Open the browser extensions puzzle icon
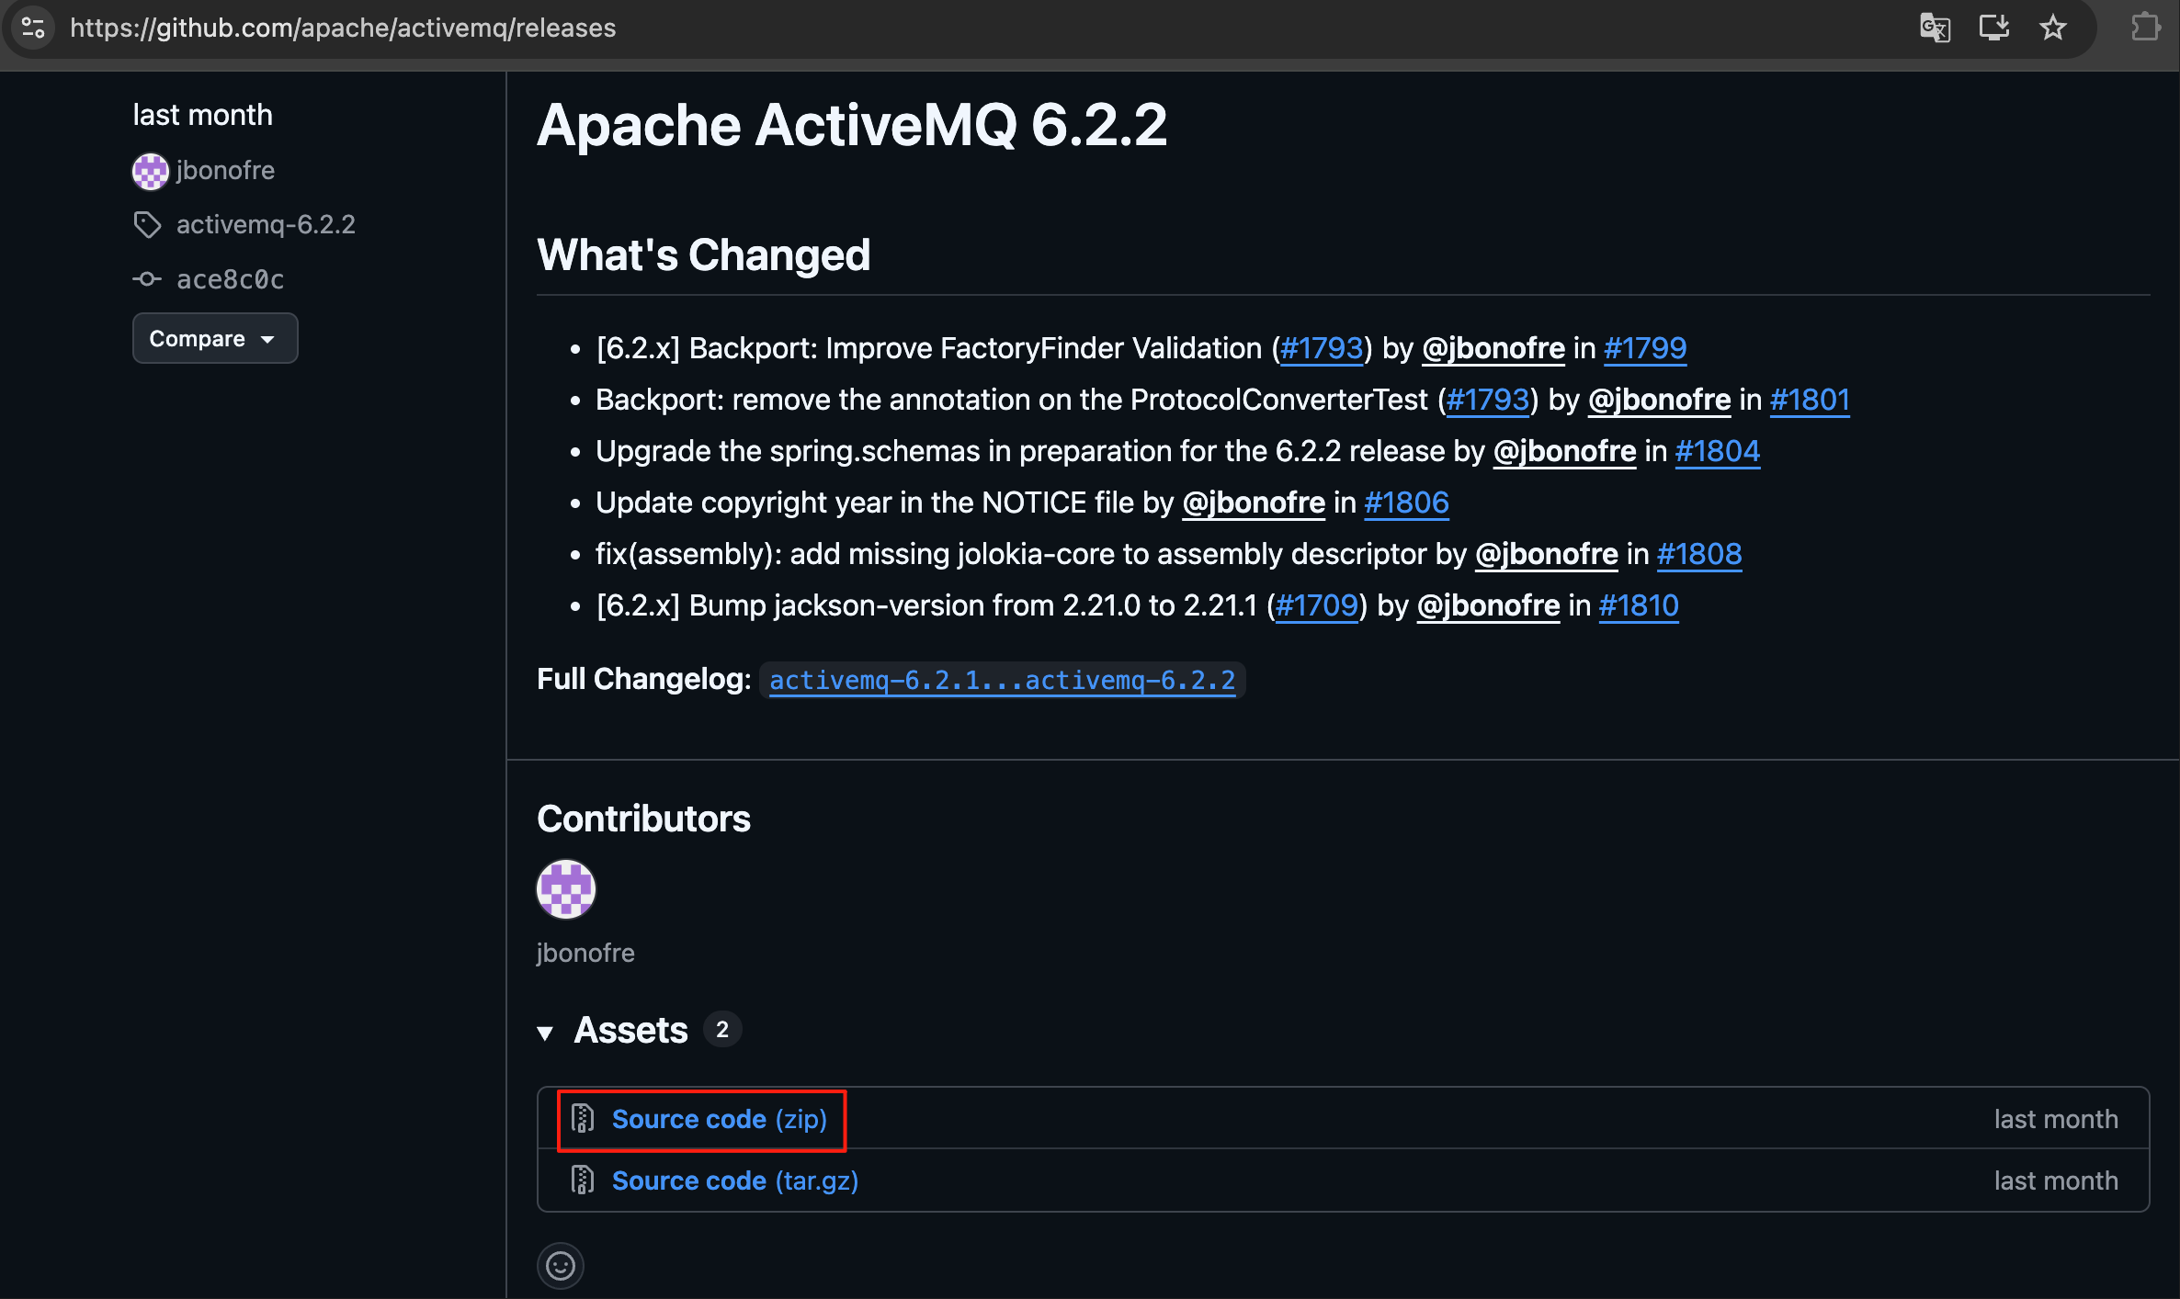The image size is (2180, 1299). [2145, 28]
